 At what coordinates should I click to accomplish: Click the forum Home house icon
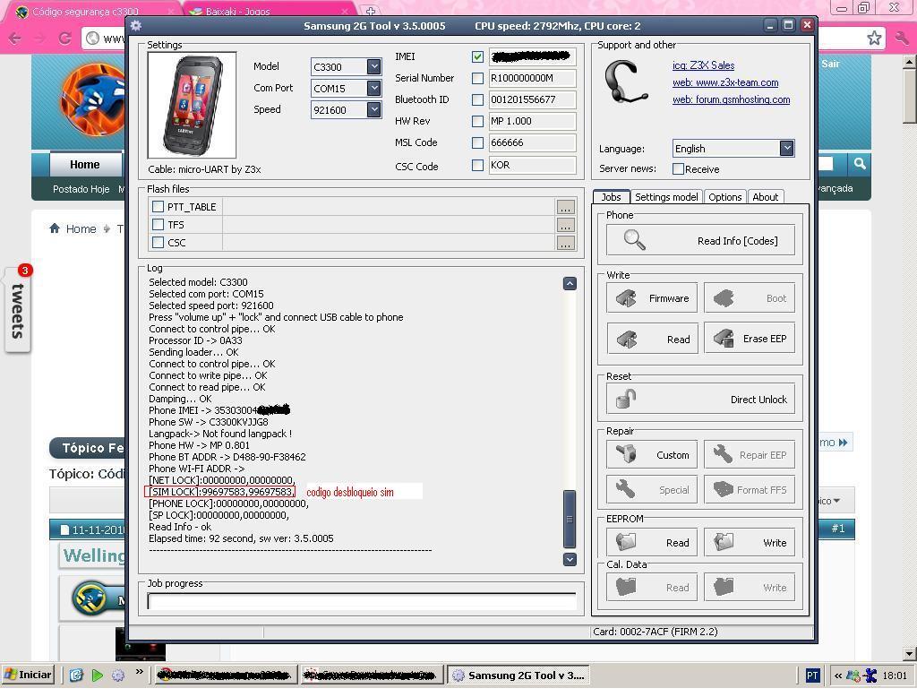(55, 228)
